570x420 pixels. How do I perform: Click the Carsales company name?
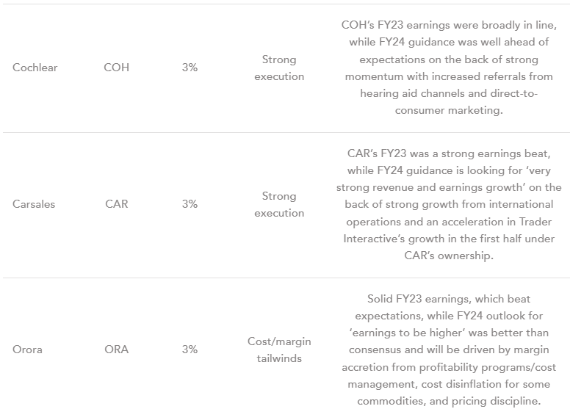pos(35,204)
